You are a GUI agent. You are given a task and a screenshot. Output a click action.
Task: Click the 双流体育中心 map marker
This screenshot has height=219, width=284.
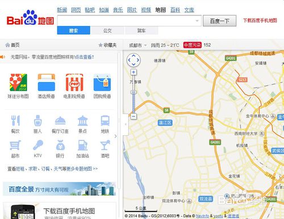pos(189,201)
